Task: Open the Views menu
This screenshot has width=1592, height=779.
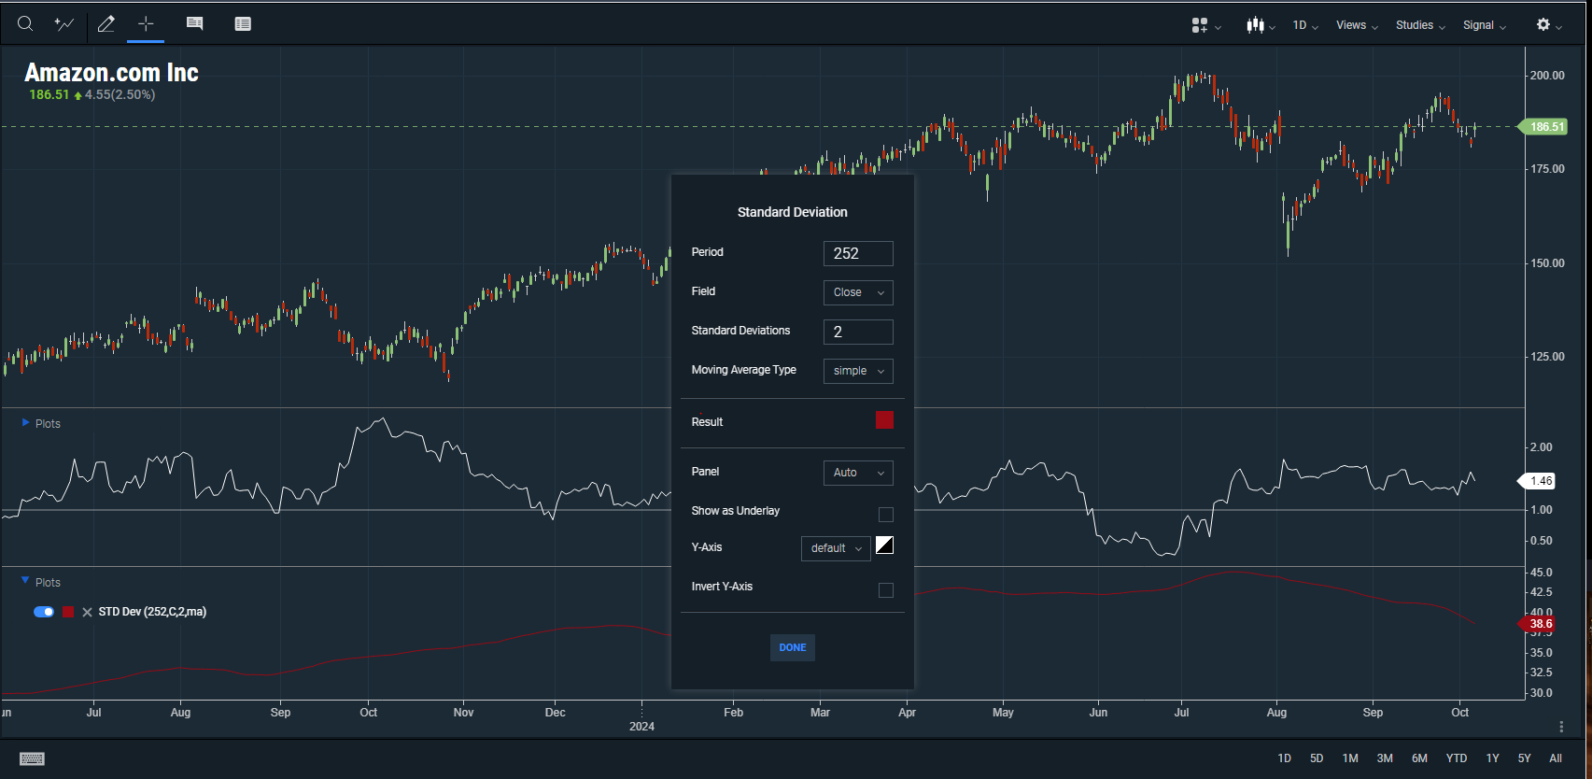Action: point(1356,25)
